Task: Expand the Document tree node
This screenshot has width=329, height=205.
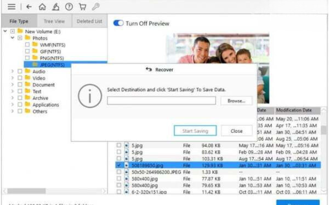Action: click(x=12, y=85)
